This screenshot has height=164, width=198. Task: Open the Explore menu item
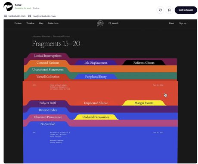click(18, 23)
